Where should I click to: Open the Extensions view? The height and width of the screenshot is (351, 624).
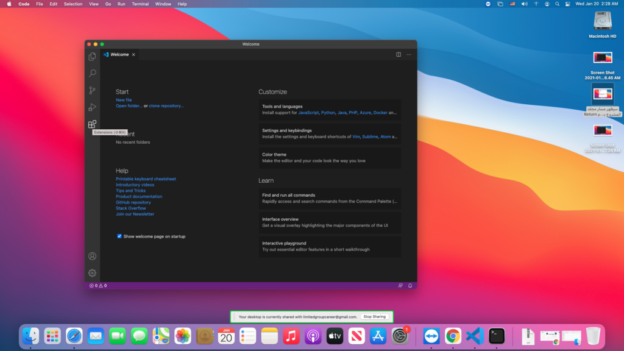[92, 124]
